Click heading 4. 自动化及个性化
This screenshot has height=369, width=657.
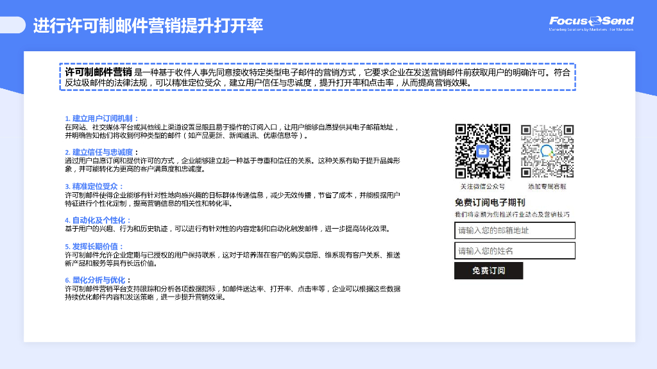98,220
